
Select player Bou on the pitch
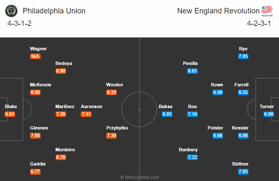[x=192, y=106]
